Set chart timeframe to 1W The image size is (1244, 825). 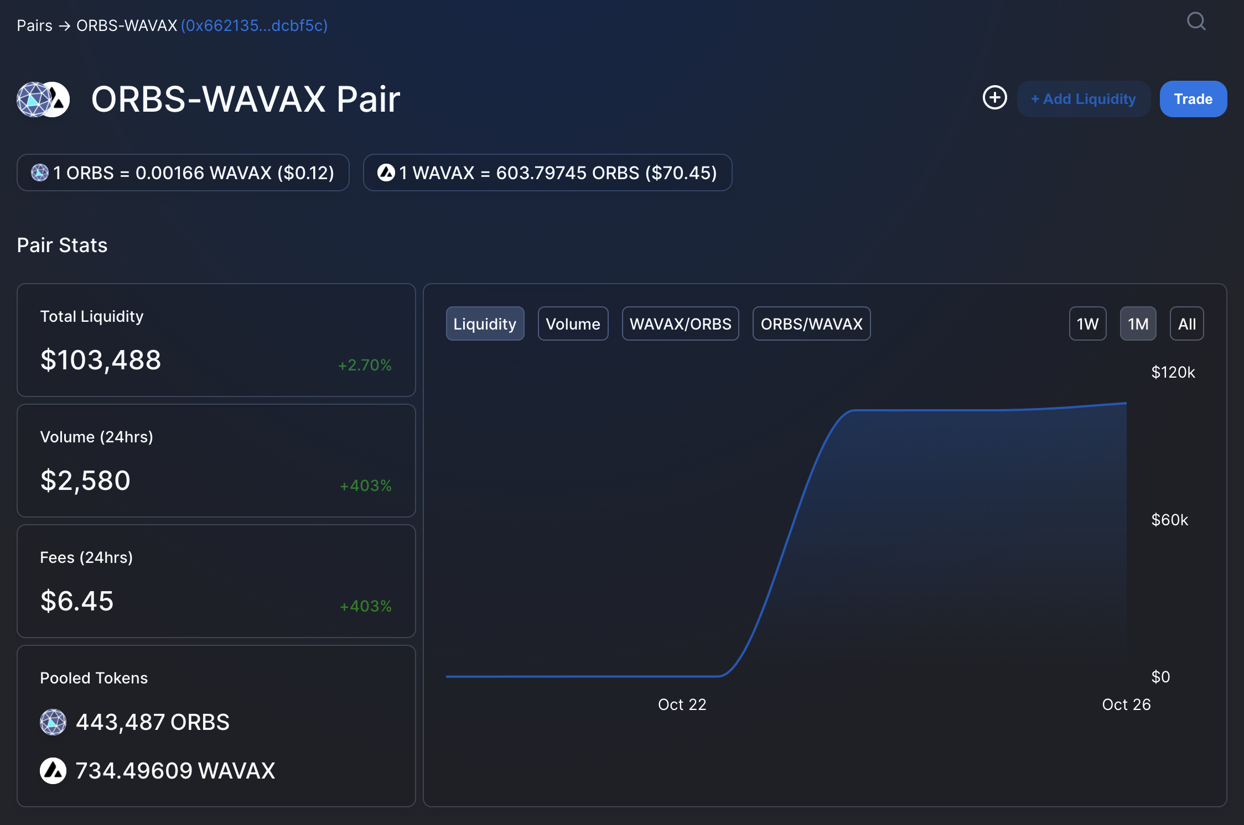point(1087,323)
